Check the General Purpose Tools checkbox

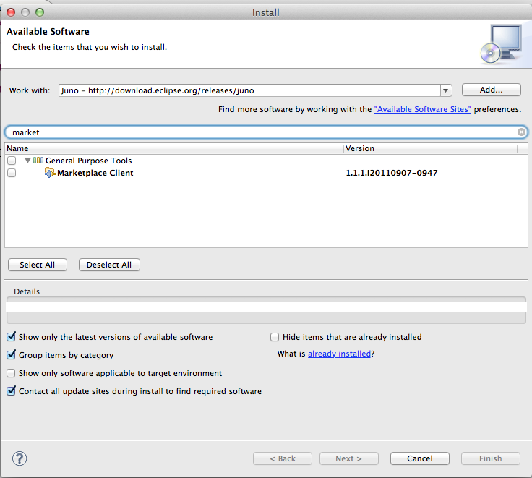12,161
